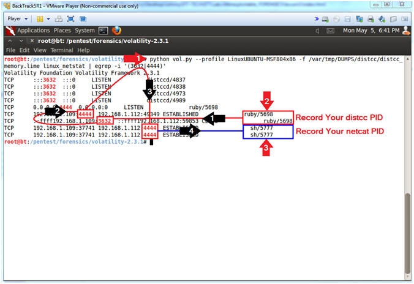Click 'LinuxUBUNTU-MSF804x86' profile name

(x=262, y=59)
